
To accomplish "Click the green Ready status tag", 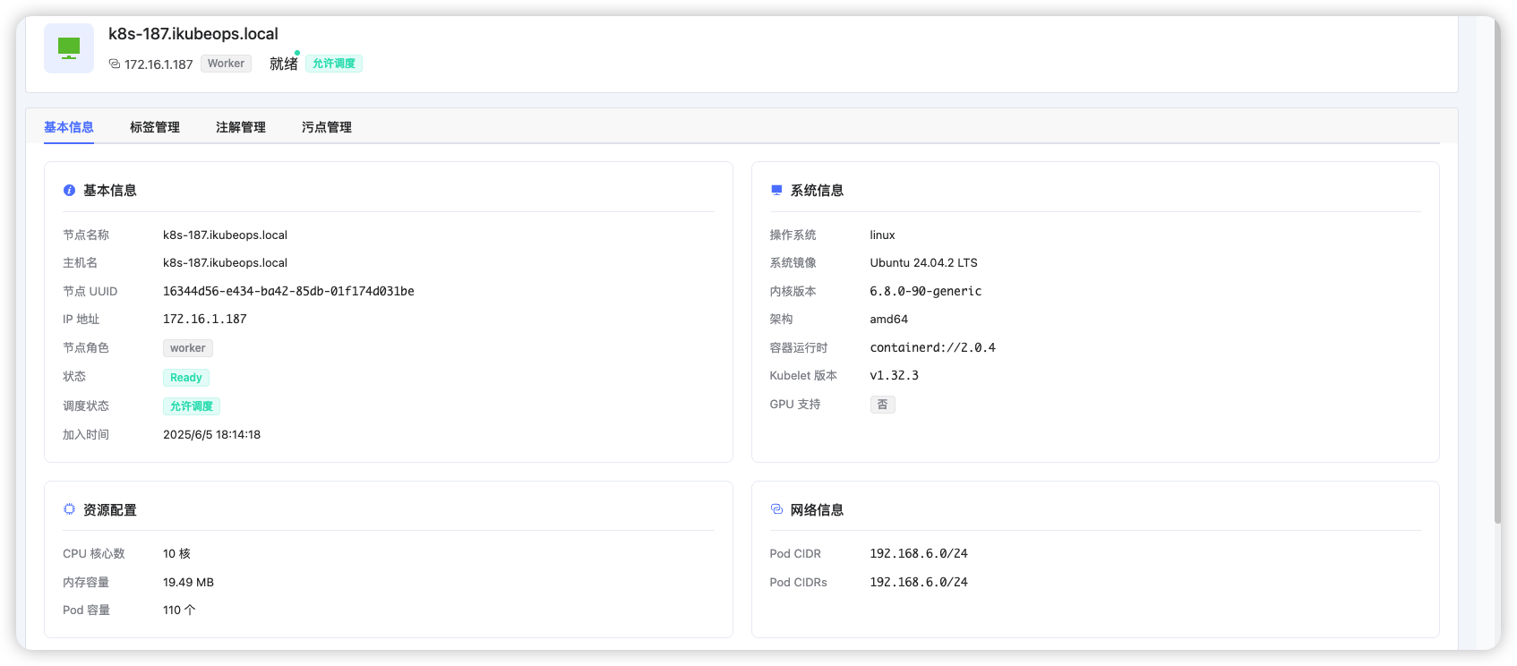I will coord(186,378).
